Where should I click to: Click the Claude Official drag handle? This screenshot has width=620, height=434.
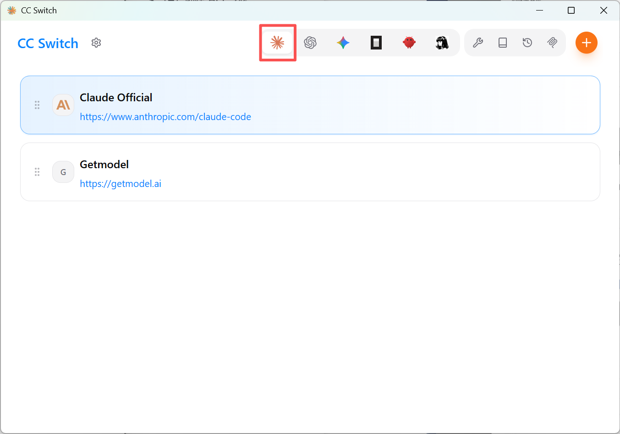point(37,105)
